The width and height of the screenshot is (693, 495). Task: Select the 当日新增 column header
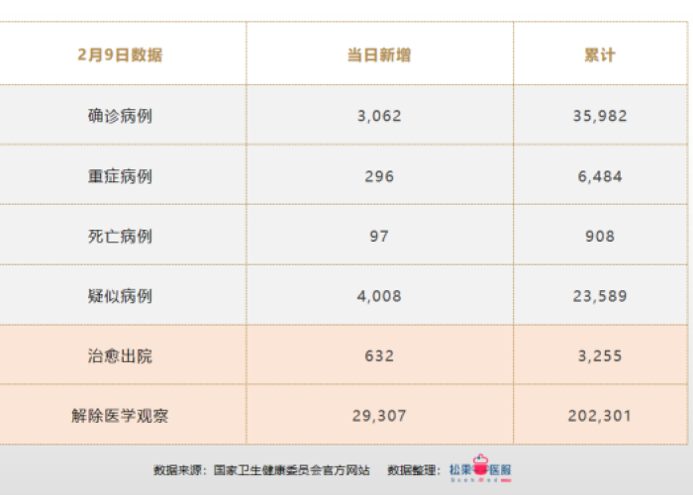coord(379,54)
